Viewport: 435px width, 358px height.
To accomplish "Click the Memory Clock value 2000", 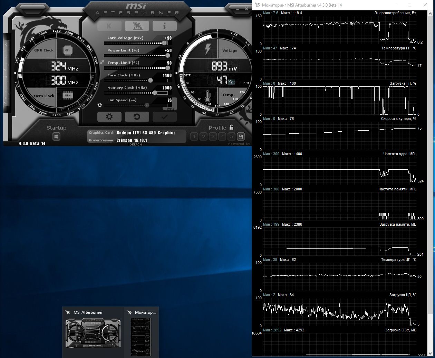I will click(167, 88).
